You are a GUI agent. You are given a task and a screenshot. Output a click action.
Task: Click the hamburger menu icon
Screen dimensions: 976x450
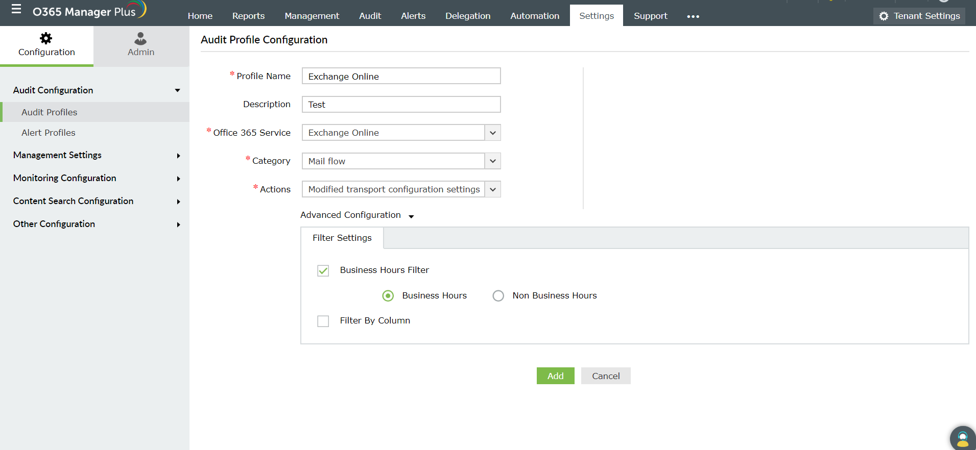click(16, 9)
